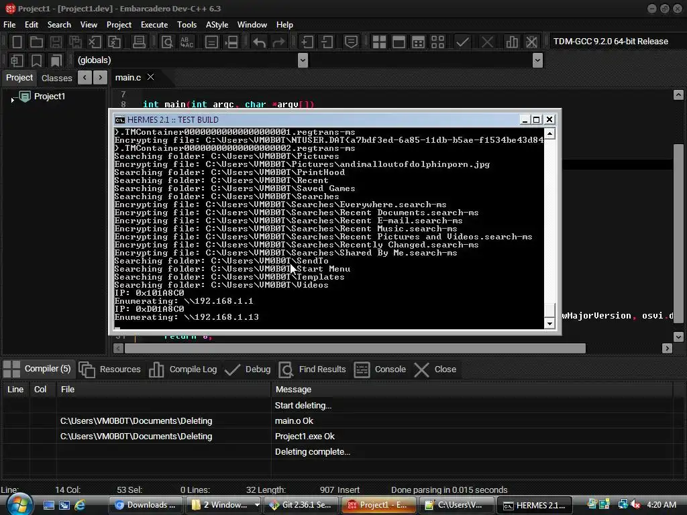687x515 pixels.
Task: Click the Undo arrow icon
Action: pyautogui.click(x=260, y=42)
